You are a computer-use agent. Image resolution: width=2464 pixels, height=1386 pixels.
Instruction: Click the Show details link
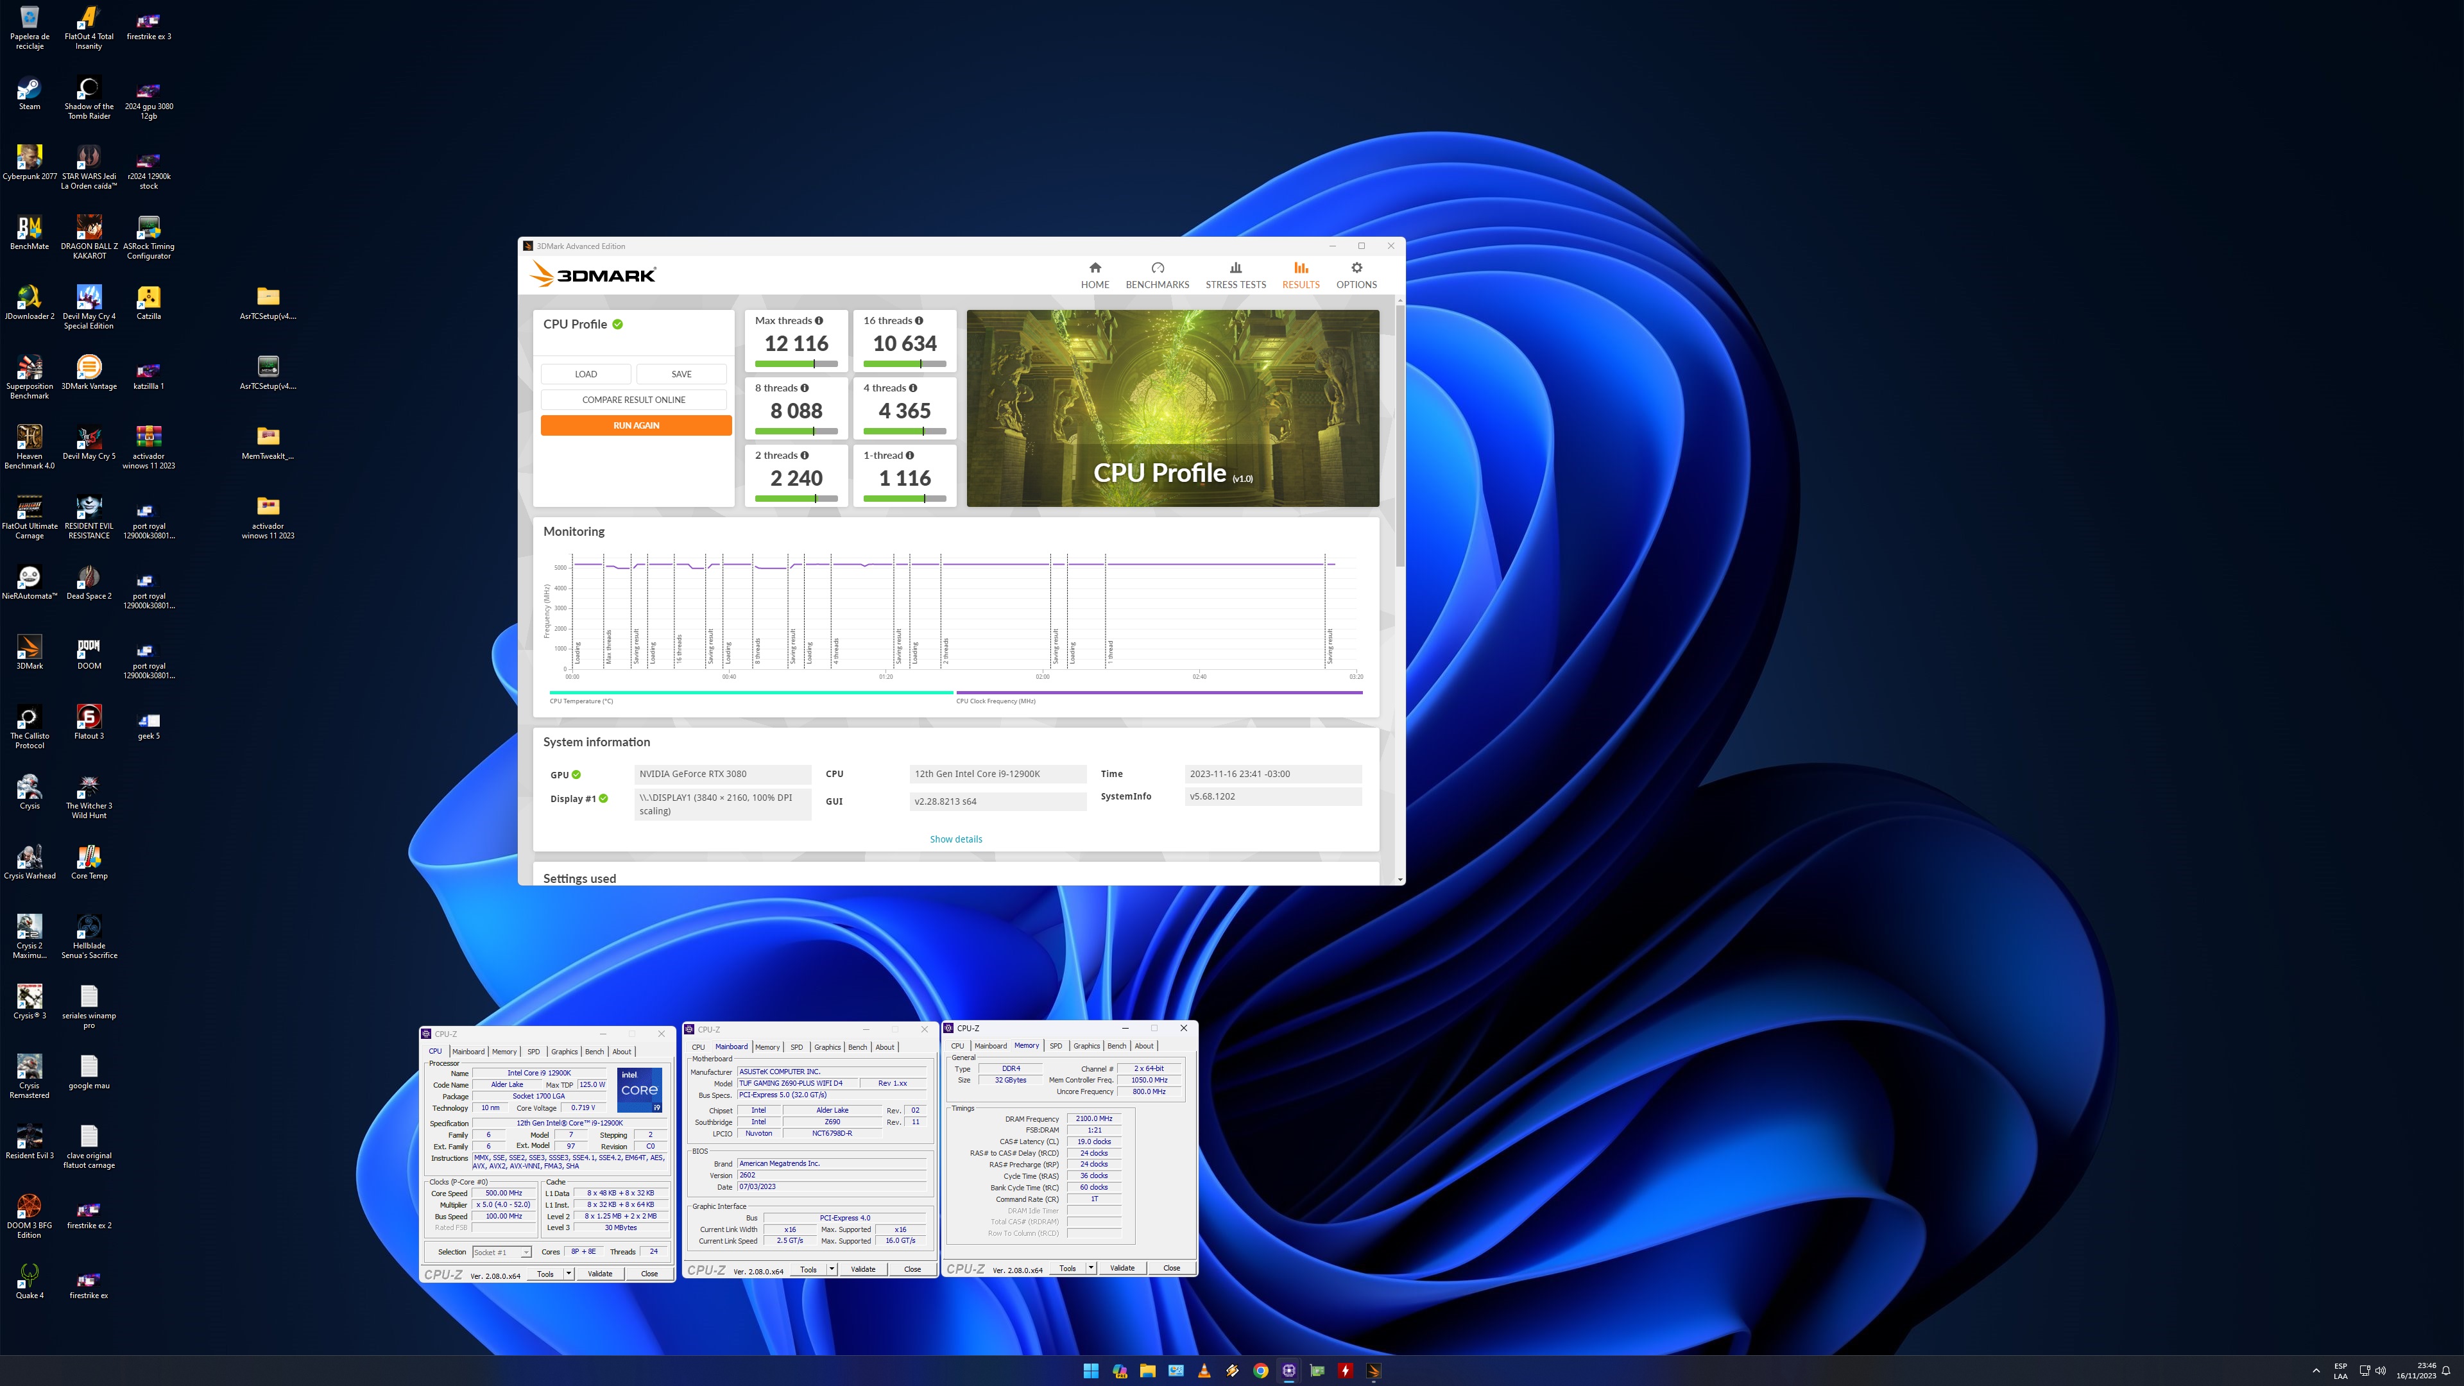click(x=955, y=839)
